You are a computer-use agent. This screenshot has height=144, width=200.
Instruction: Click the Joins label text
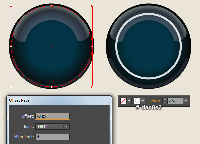[x=29, y=127]
